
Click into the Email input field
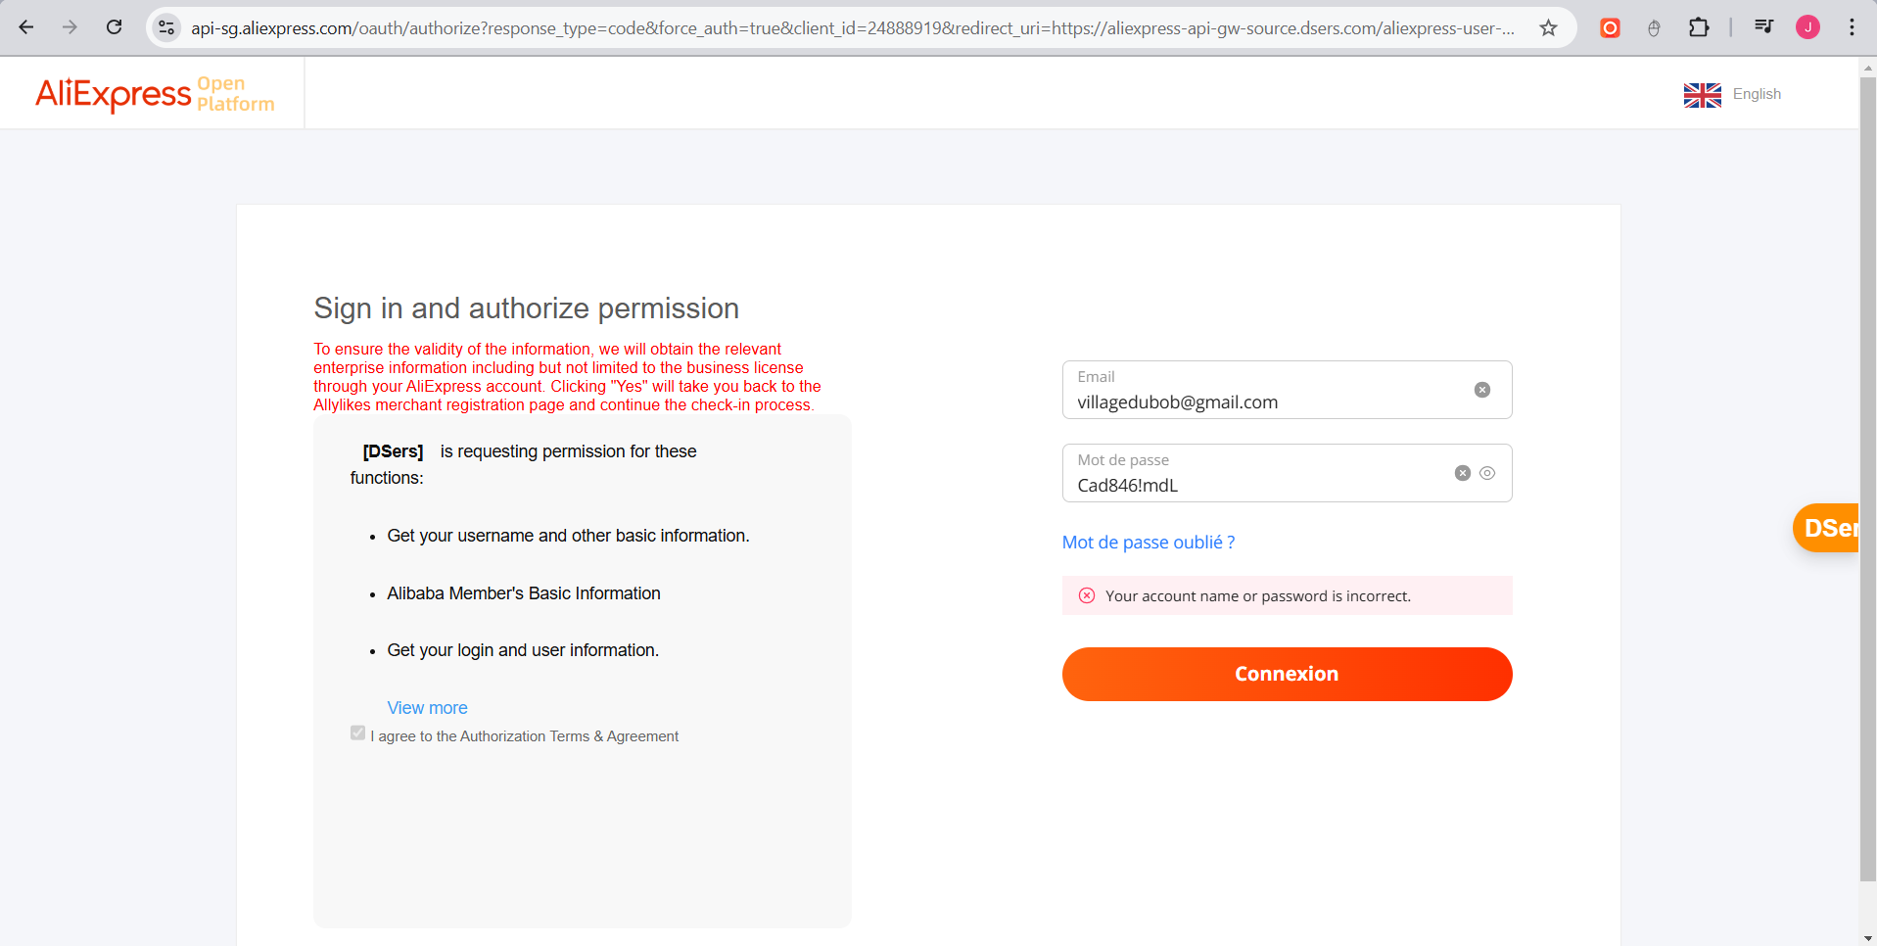(x=1263, y=402)
